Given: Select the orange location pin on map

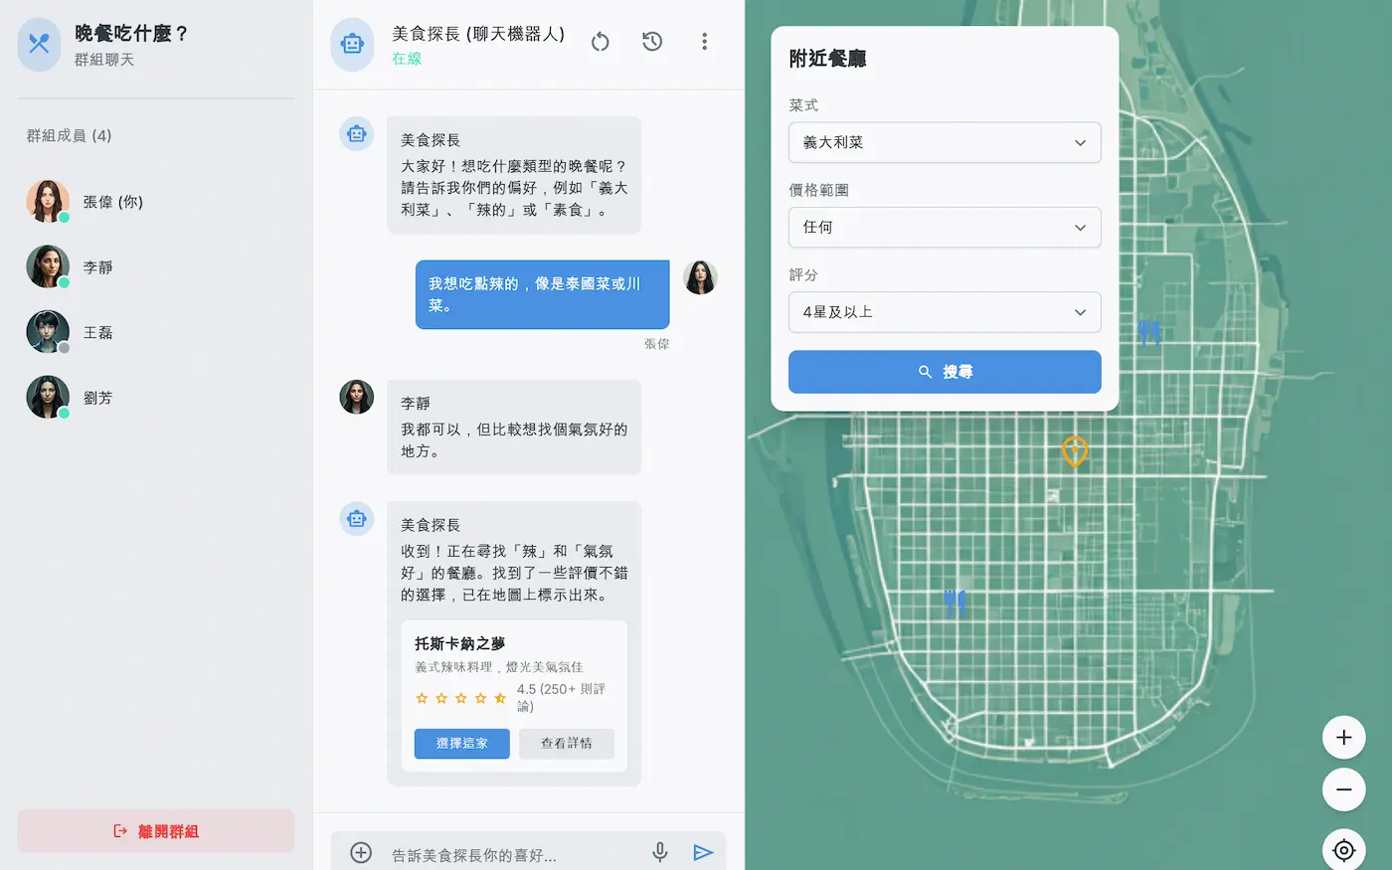Looking at the screenshot, I should click(1074, 450).
